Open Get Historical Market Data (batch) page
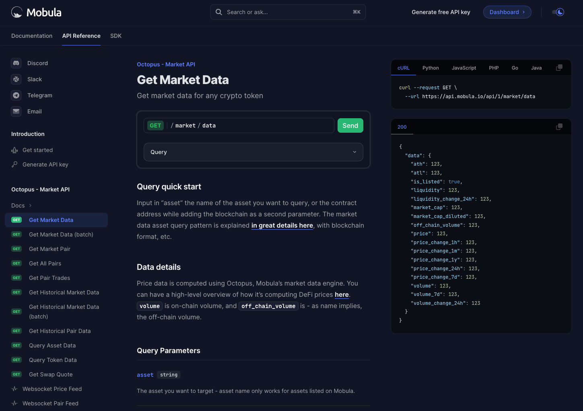The image size is (583, 411). point(64,312)
